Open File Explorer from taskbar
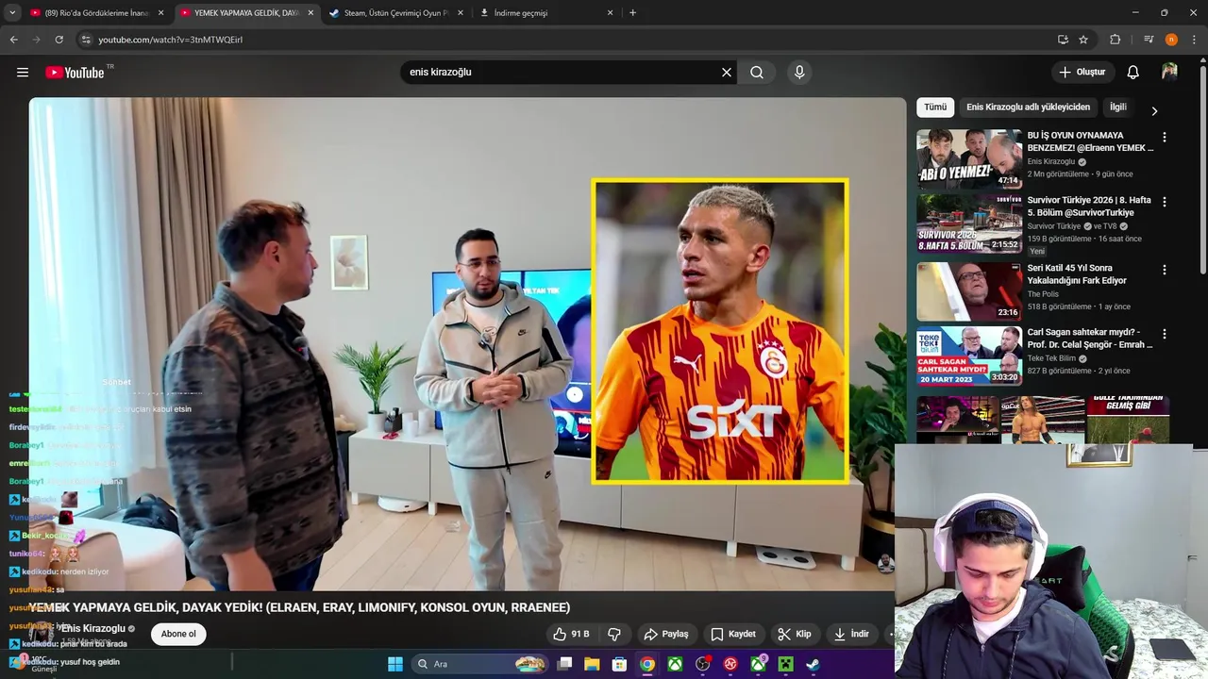Viewport: 1208px width, 679px height. point(592,664)
